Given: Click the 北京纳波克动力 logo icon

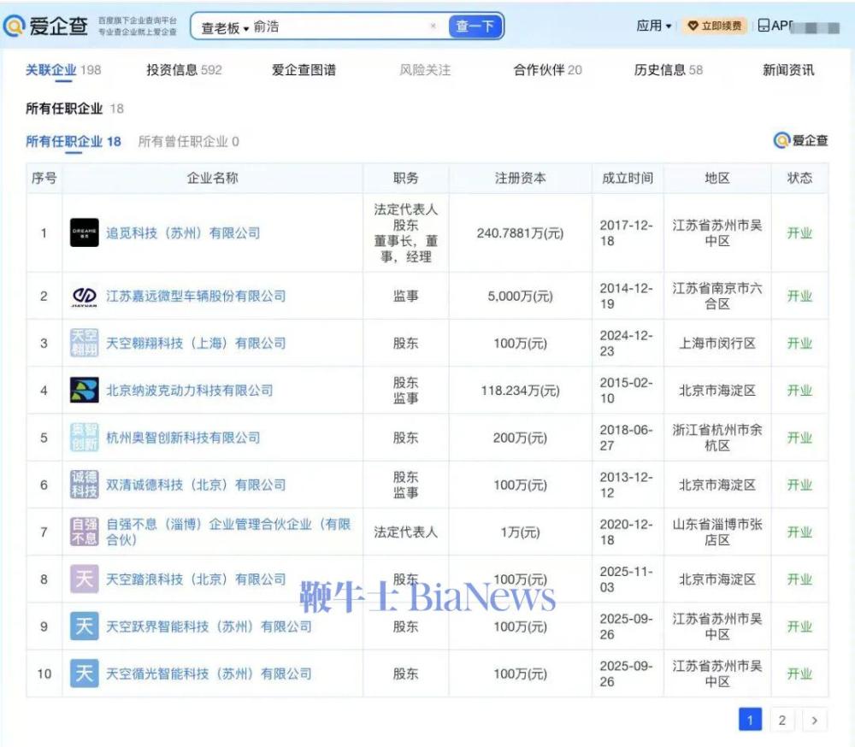Looking at the screenshot, I should point(85,391).
